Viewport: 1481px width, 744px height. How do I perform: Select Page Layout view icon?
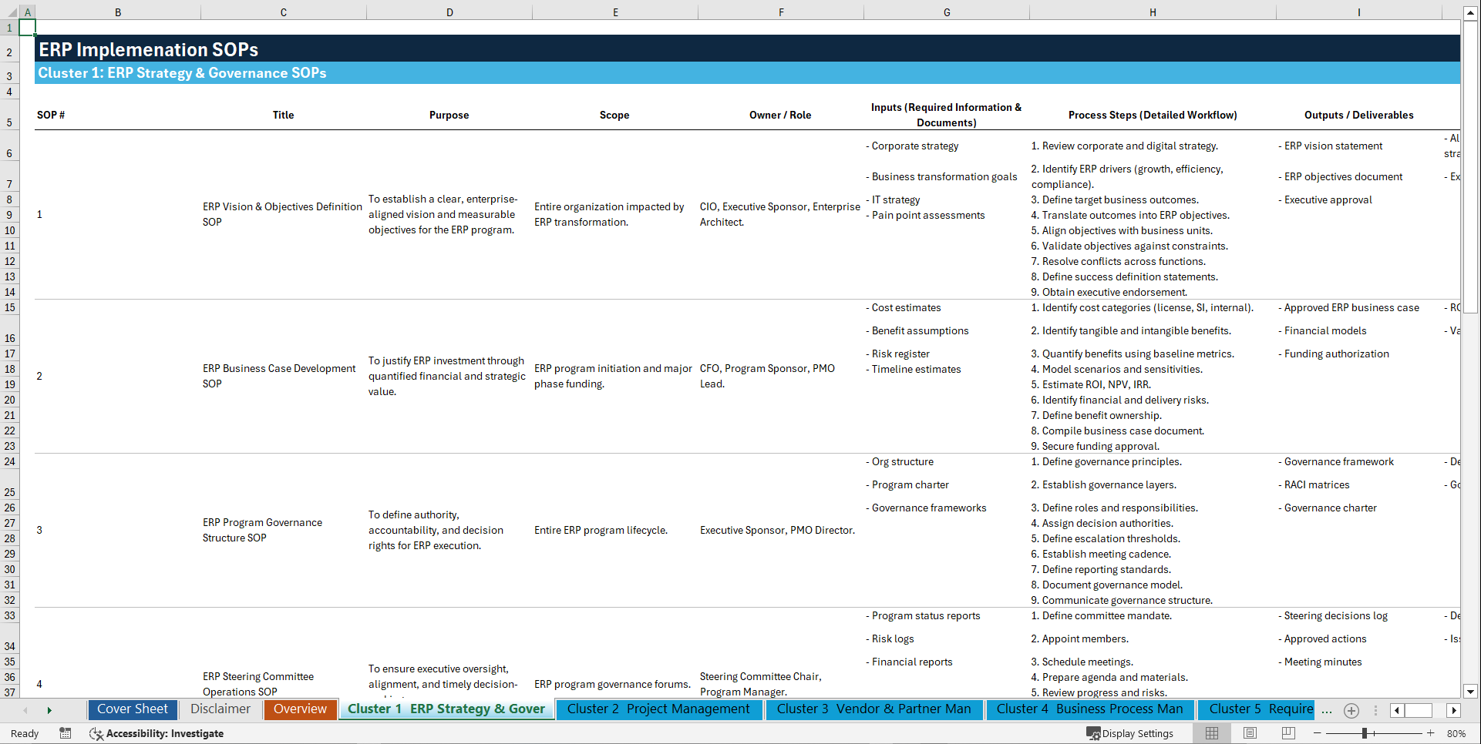coord(1249,733)
